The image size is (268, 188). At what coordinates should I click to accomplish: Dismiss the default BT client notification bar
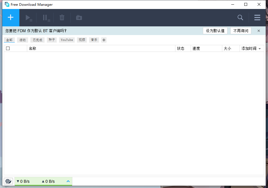point(259,31)
